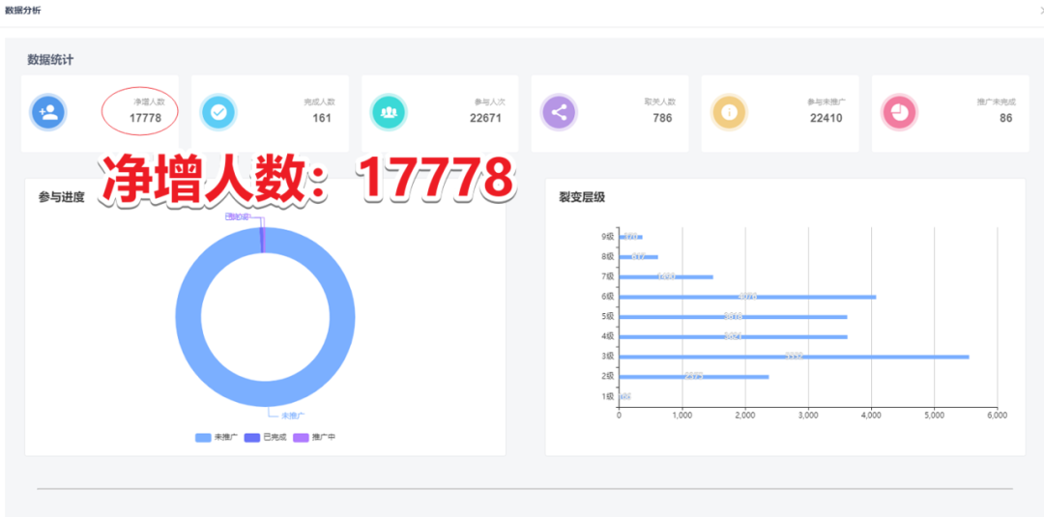The height and width of the screenshot is (517, 1044).
Task: Click the 3级 axis label
Action: click(x=607, y=357)
